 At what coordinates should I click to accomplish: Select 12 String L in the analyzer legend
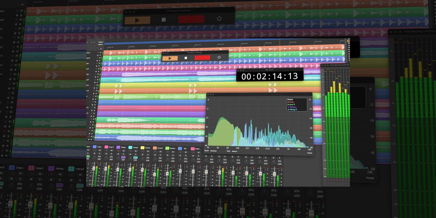[x=292, y=107]
